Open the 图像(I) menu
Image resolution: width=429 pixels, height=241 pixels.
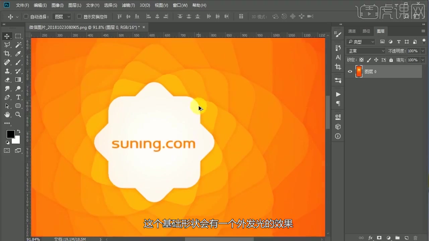[58, 5]
